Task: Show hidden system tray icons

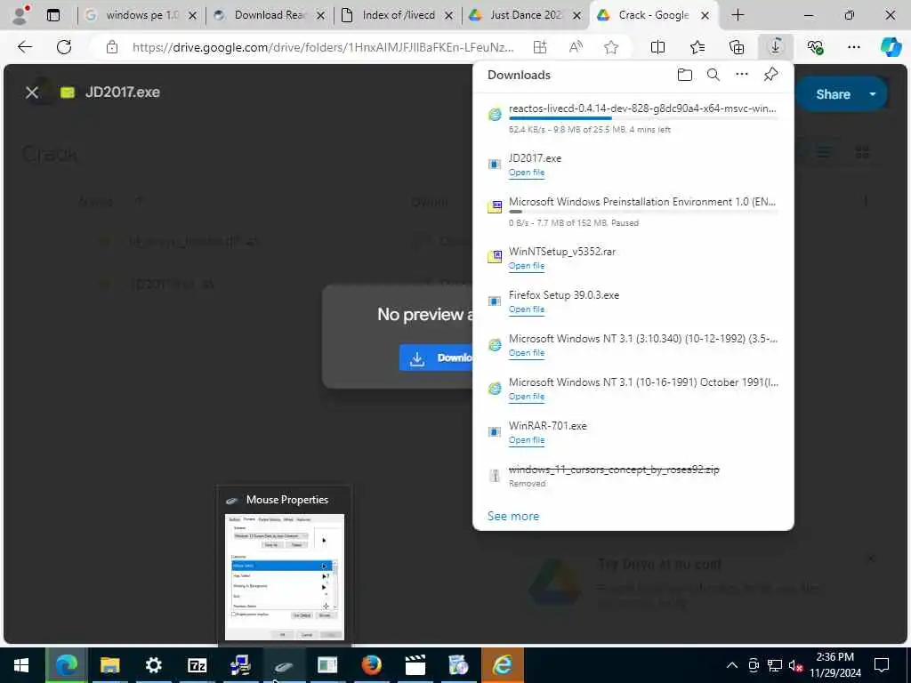Action: point(732,665)
